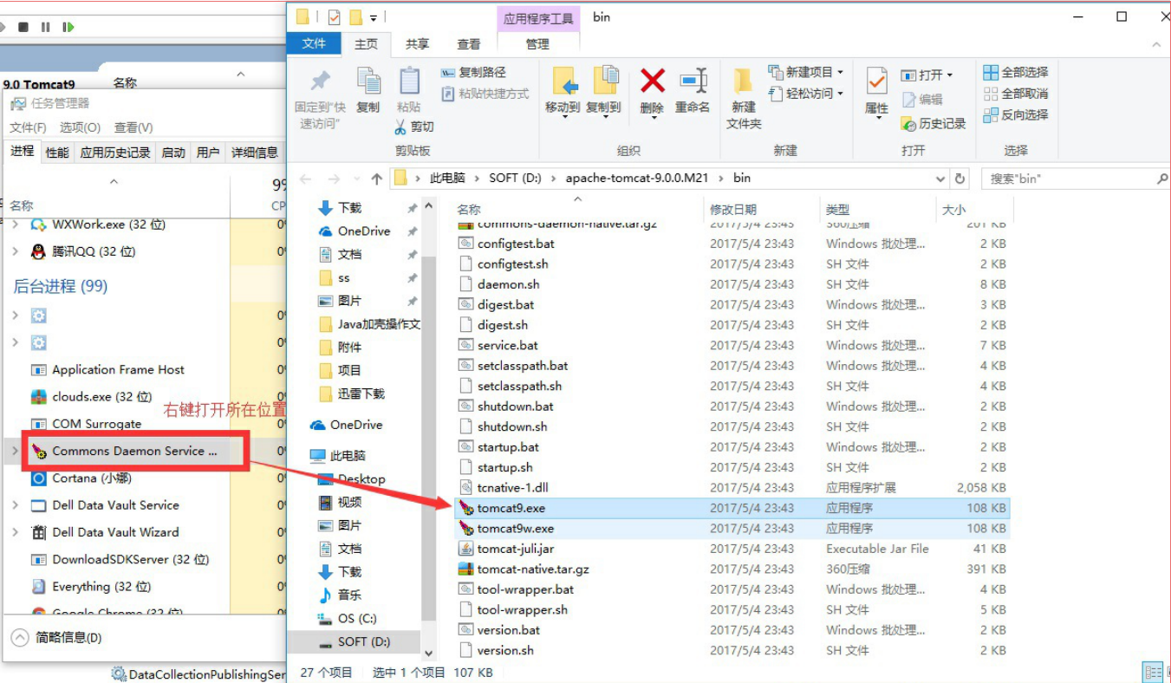Click the Up arrow navigation icon
The width and height of the screenshot is (1171, 683).
[x=376, y=179]
